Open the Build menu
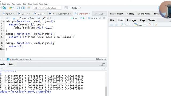 [x=24, y=4]
